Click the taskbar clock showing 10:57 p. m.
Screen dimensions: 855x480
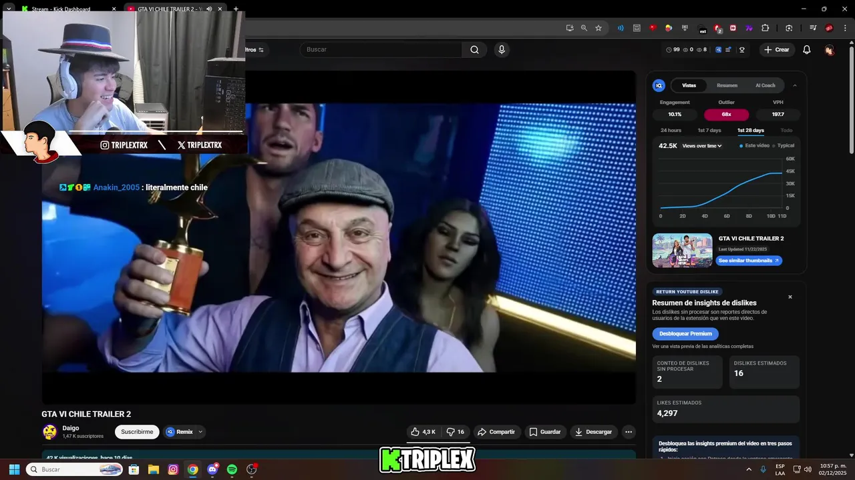(x=834, y=469)
